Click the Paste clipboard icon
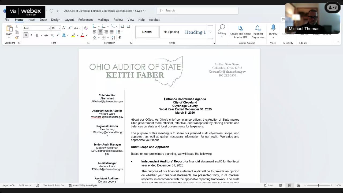The height and width of the screenshot is (193, 343). tap(9, 28)
